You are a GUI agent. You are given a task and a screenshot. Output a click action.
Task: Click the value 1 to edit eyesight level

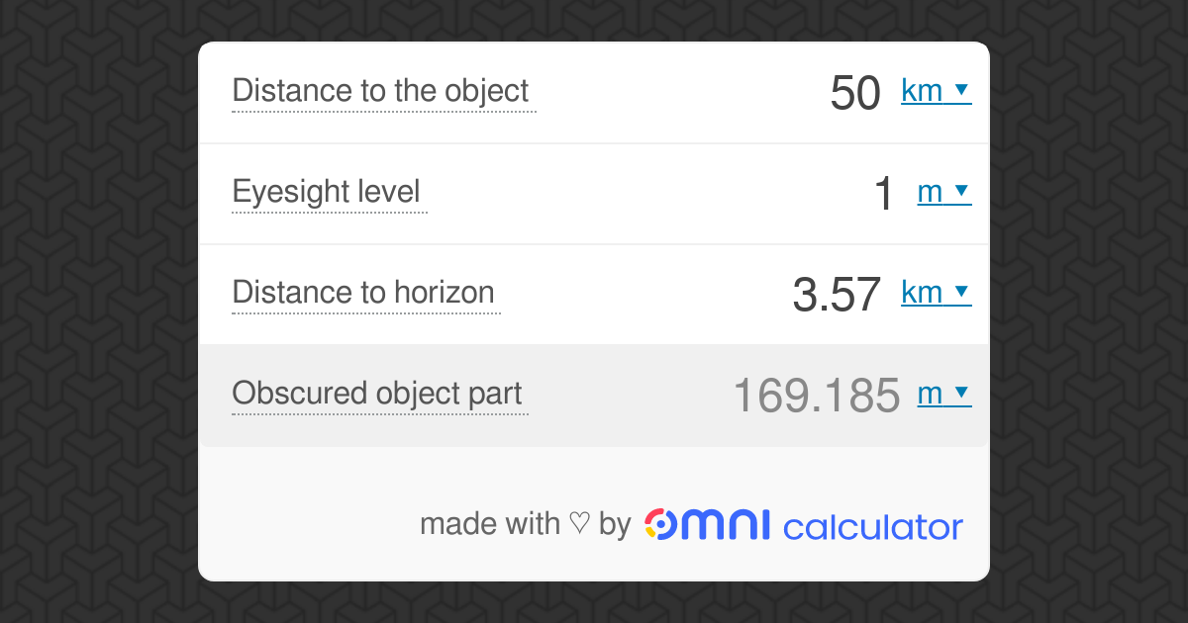[881, 192]
